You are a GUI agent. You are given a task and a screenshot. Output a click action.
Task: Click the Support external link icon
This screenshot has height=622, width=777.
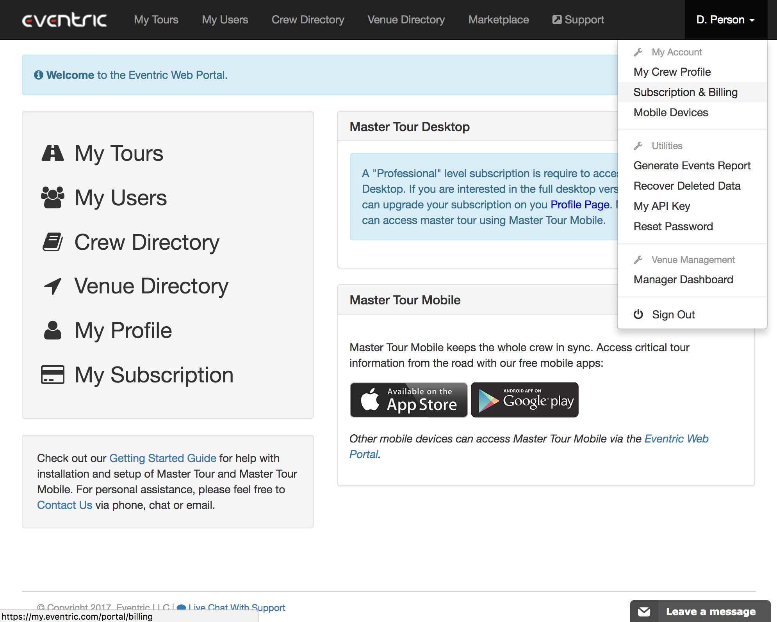pos(557,20)
